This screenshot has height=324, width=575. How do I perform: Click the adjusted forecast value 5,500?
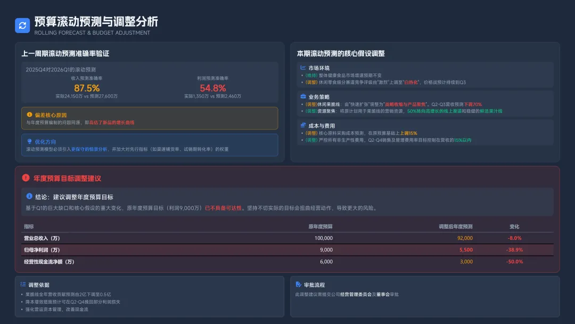tap(466, 250)
